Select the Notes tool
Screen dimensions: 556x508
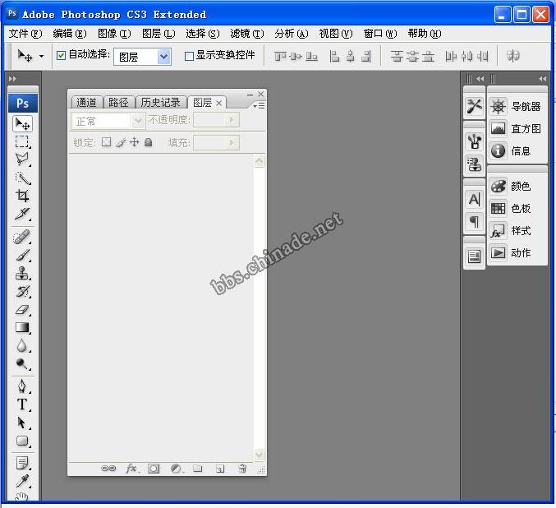pos(23,463)
